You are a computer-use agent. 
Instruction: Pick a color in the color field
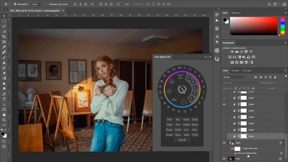click(x=254, y=26)
